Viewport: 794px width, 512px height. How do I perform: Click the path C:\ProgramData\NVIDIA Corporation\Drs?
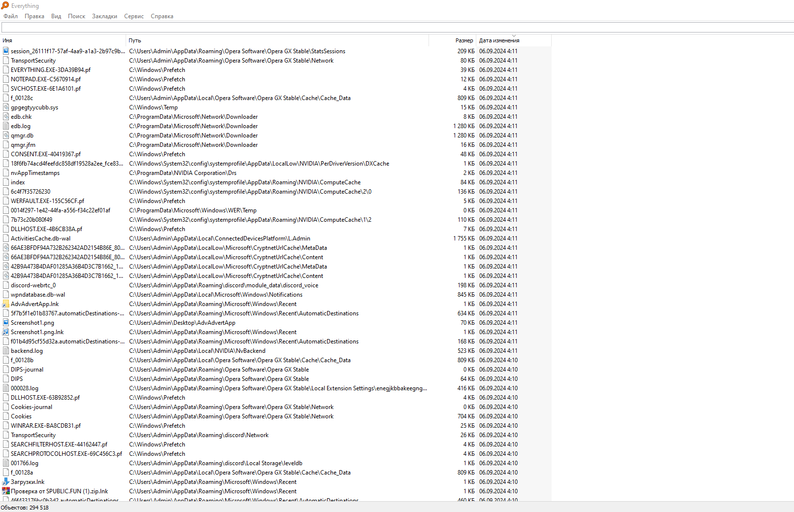click(x=183, y=173)
